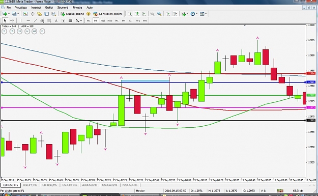
Task: Click the connection status bars indicator
Action: pos(280,191)
